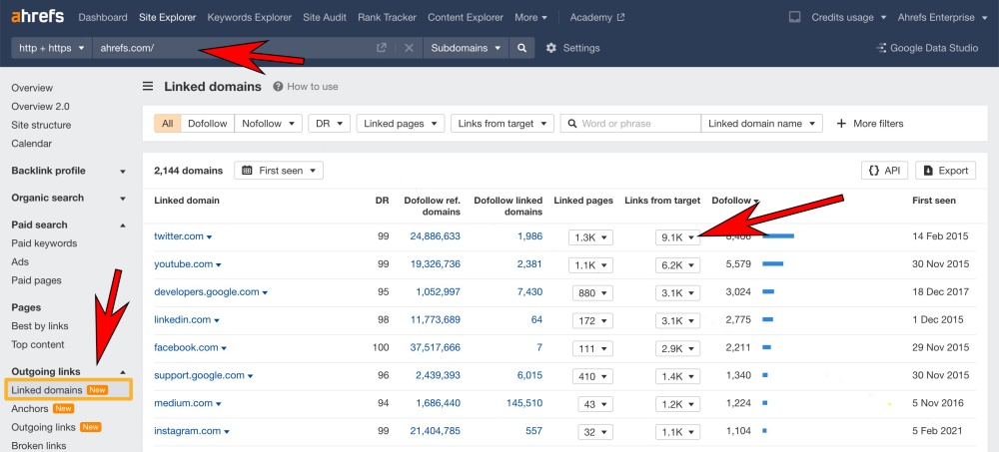Click the search magnifier button
Image resolution: width=999 pixels, height=452 pixels.
521,48
